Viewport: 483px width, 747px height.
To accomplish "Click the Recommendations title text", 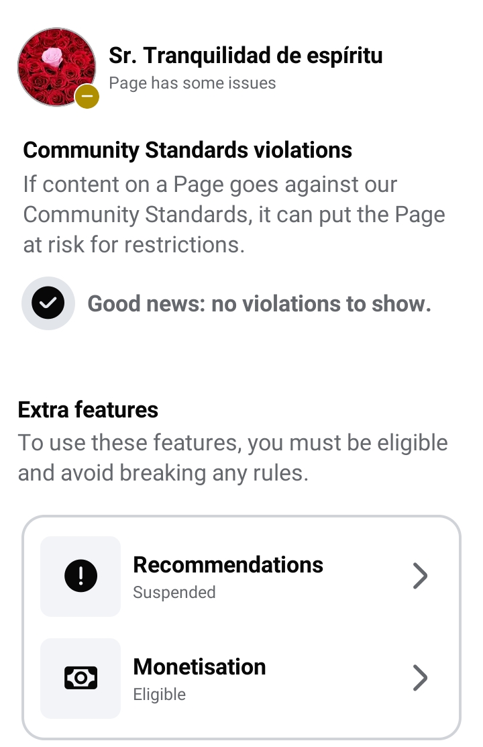I will pos(227,564).
